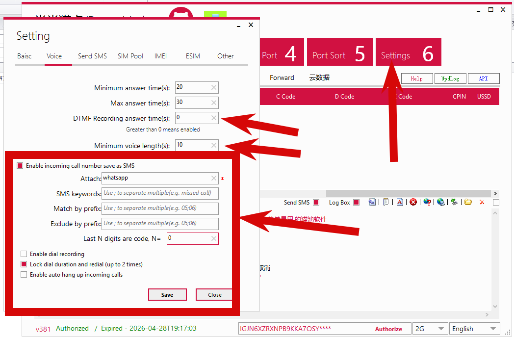Open the Port Sort 5 tile

click(339, 52)
